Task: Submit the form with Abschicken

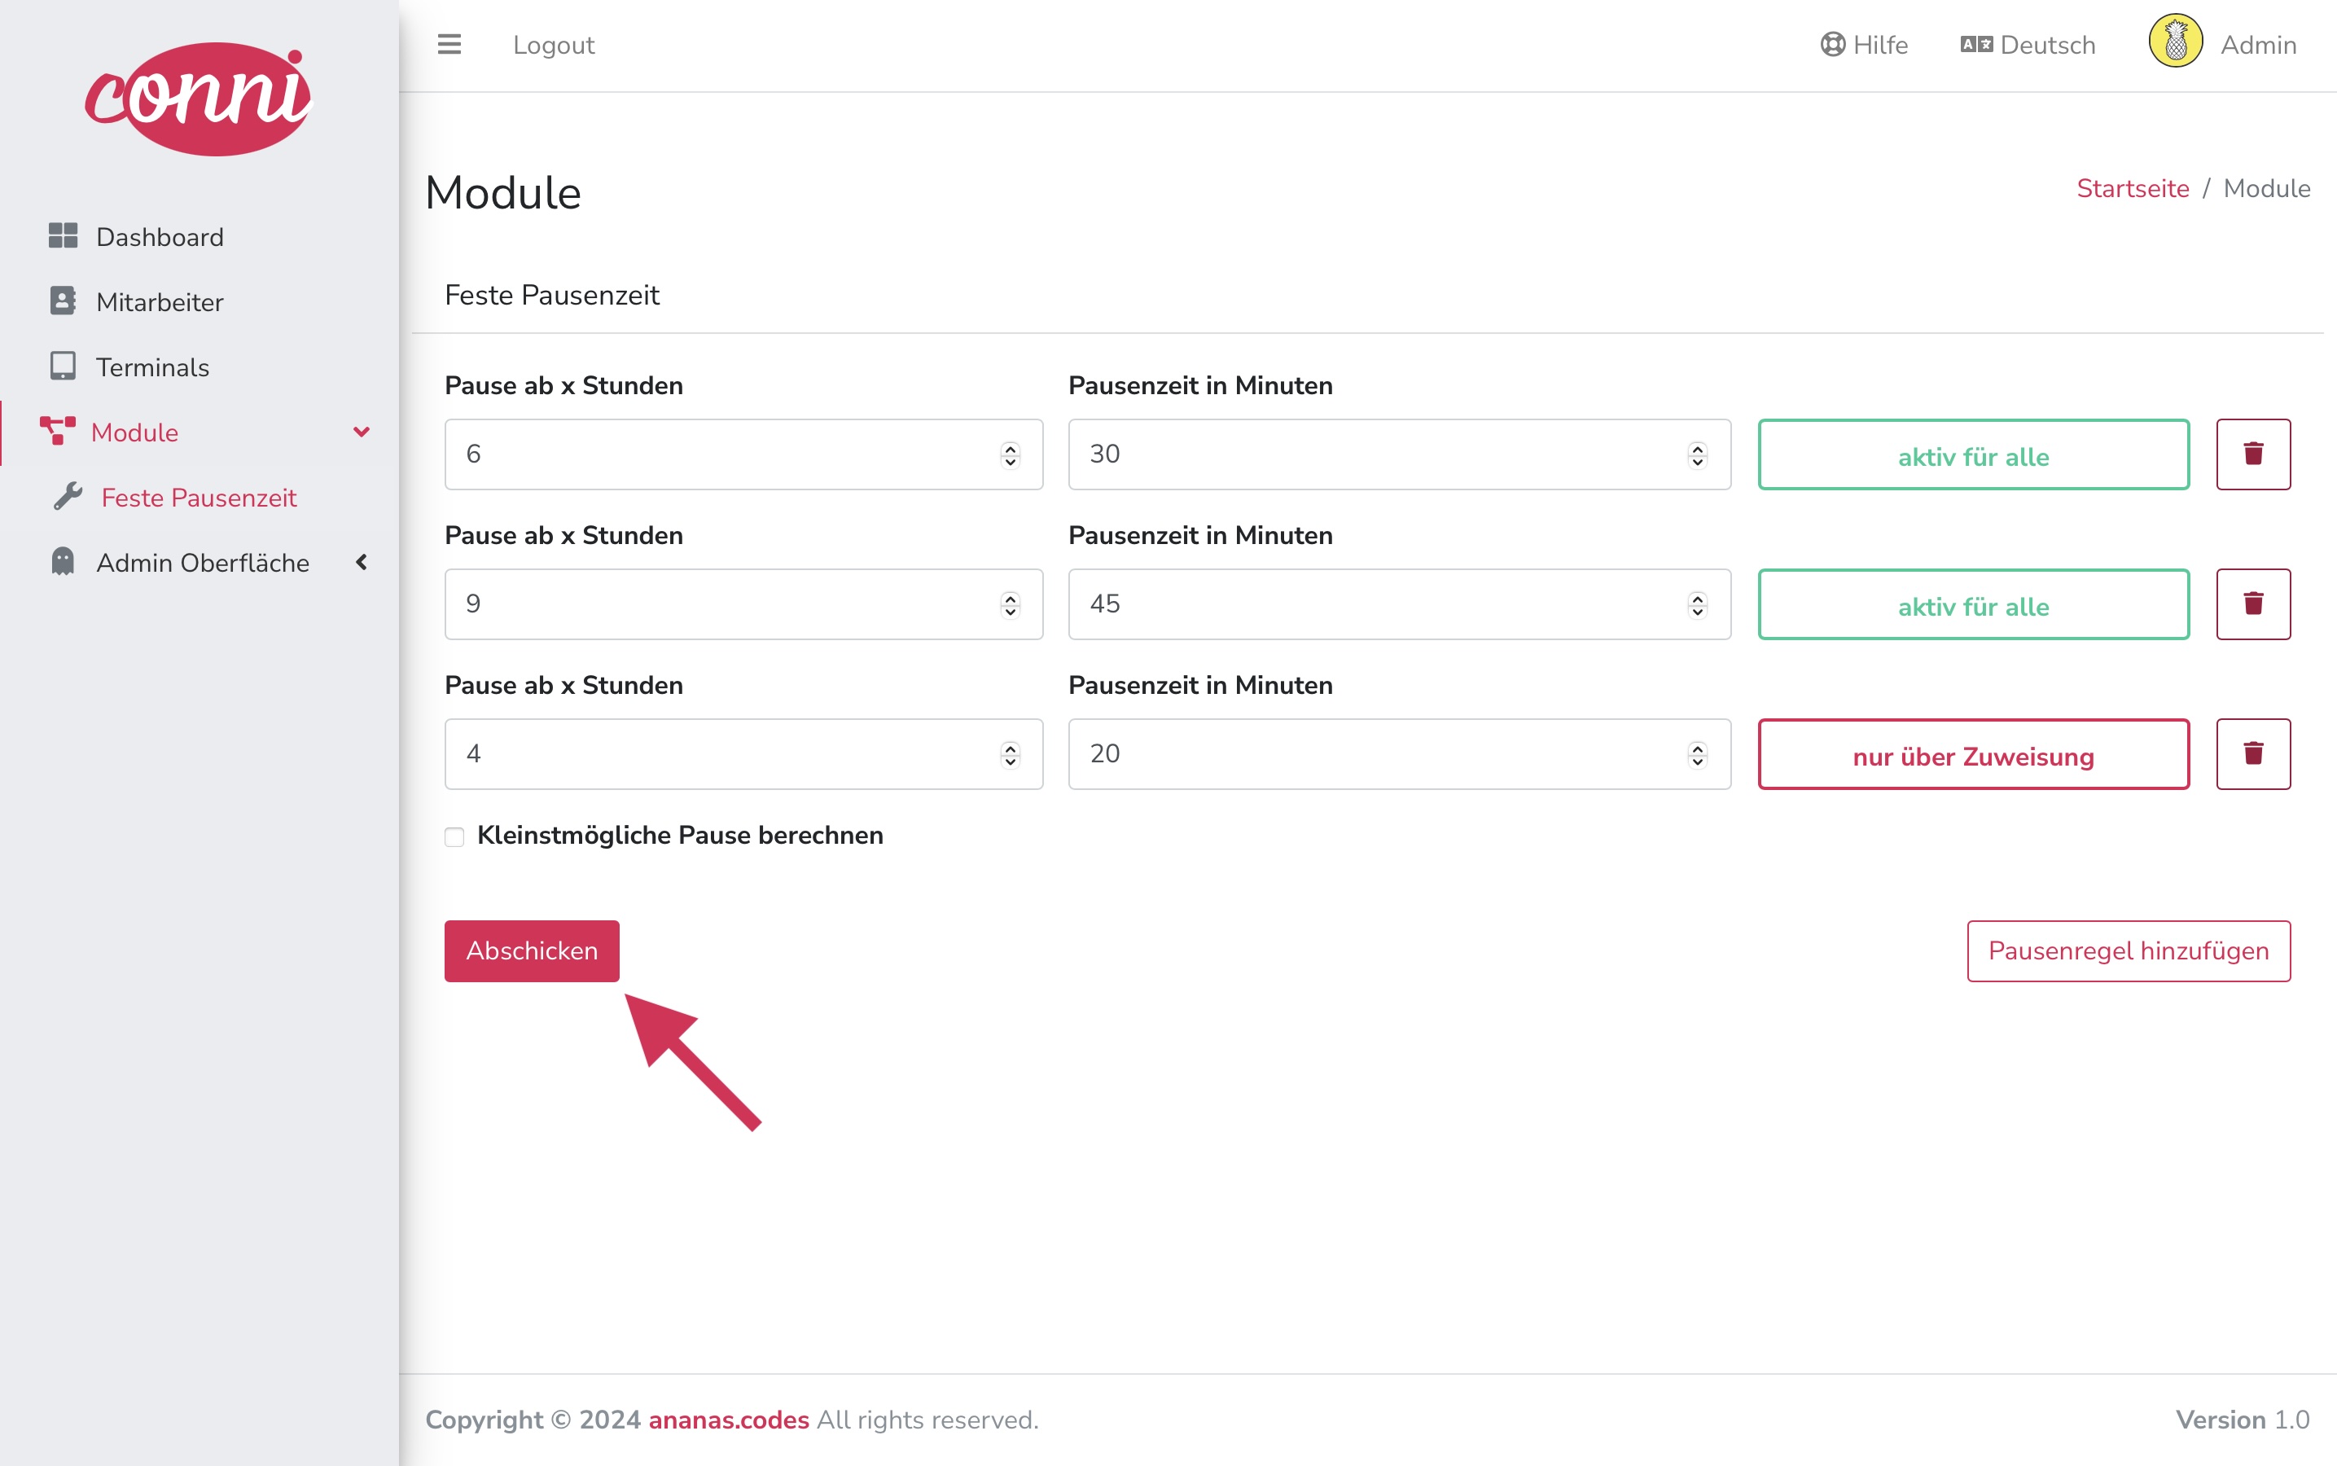Action: click(x=533, y=951)
